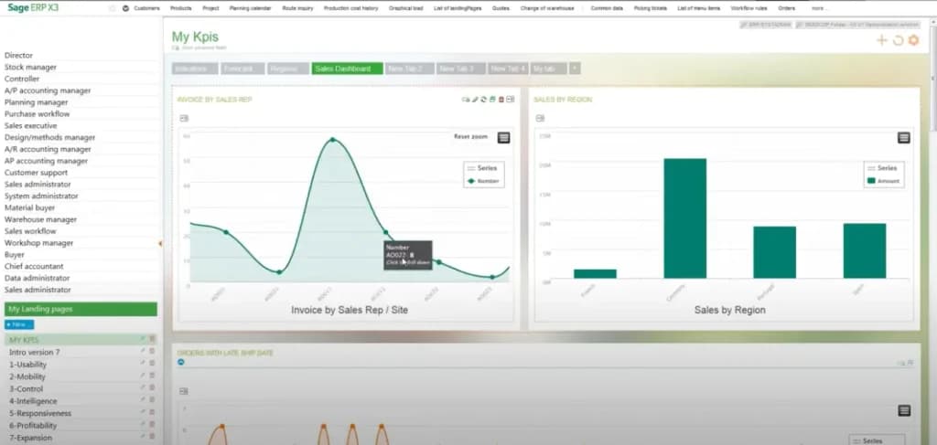This screenshot has height=445, width=937.
Task: Open Data administrator role
Action: [x=37, y=278]
